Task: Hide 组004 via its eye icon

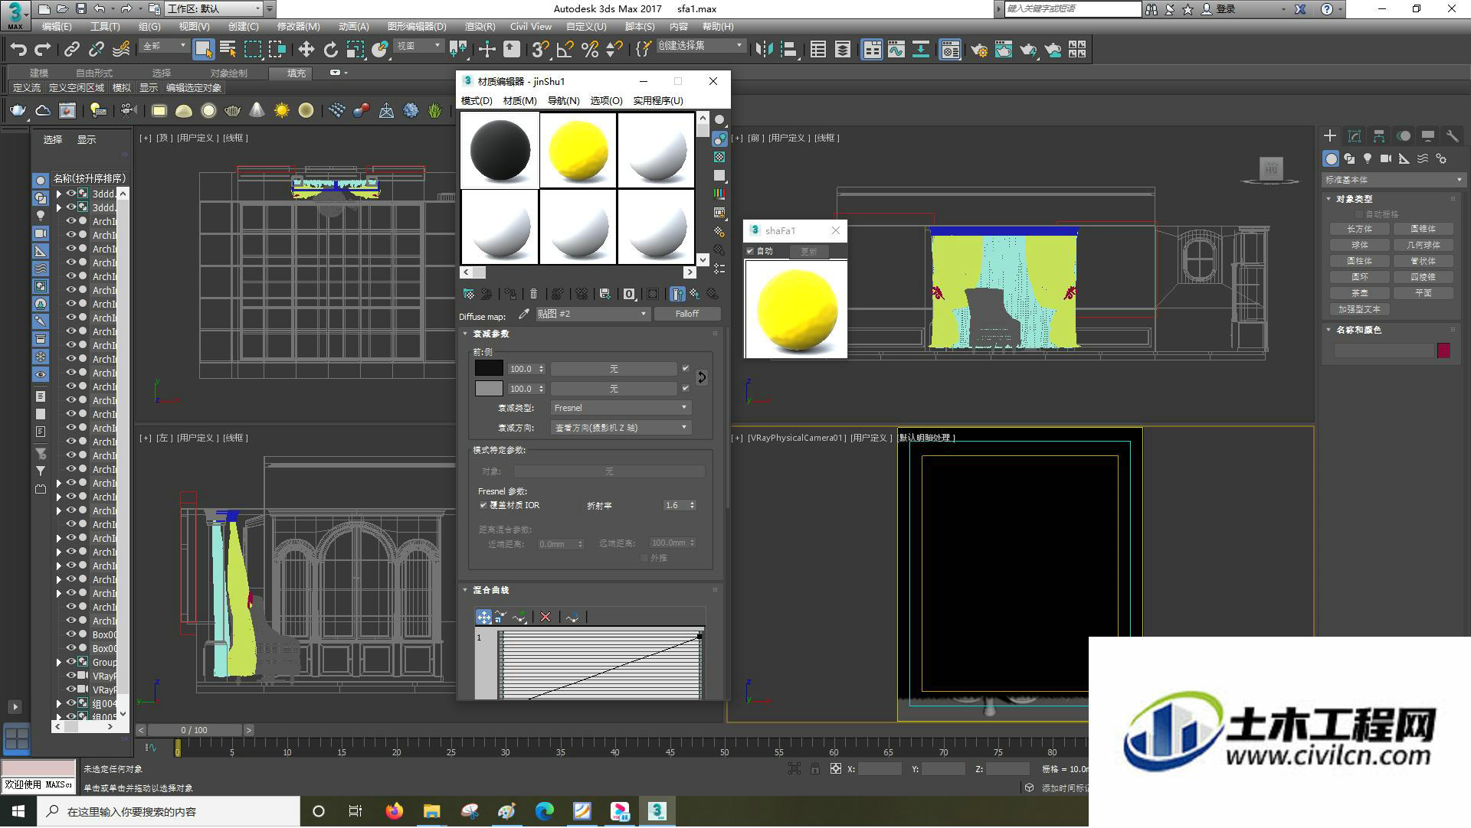Action: tap(71, 704)
